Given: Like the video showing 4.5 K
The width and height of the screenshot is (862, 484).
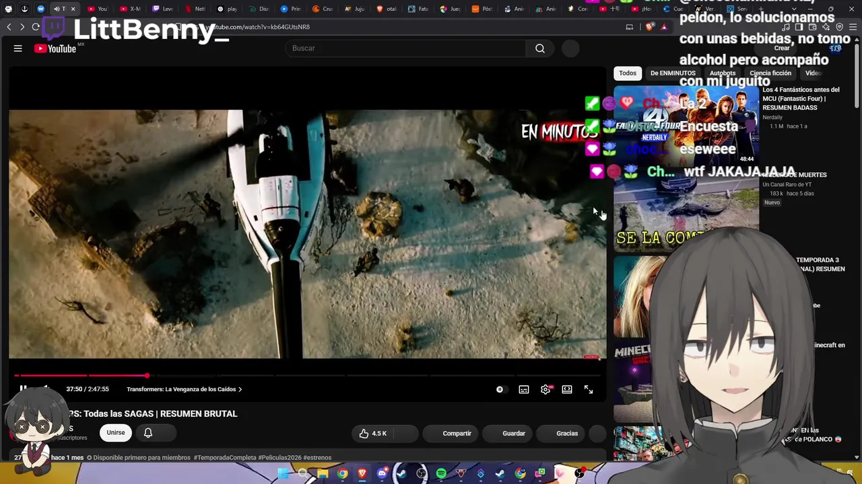Looking at the screenshot, I should (x=372, y=434).
